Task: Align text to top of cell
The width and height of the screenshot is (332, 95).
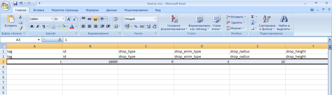Action: click(x=84, y=19)
